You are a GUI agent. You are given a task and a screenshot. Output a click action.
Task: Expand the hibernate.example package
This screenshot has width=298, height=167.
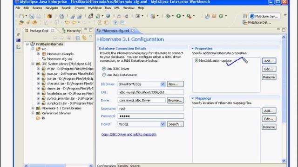pyautogui.click(x=38, y=54)
